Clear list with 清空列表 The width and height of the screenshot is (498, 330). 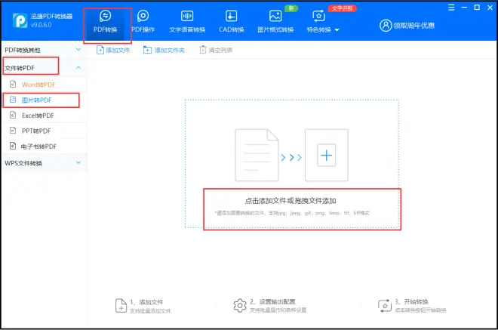pyautogui.click(x=215, y=50)
